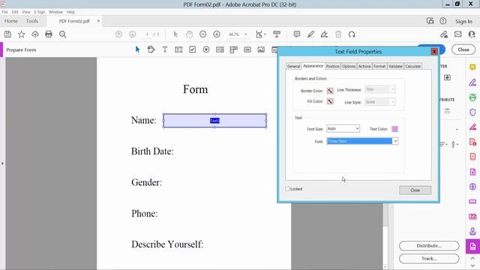
Task: Open the Stamp tool in right sidebar
Action: 472,231
